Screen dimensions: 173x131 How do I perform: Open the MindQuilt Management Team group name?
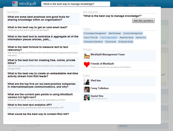[x=108, y=54]
